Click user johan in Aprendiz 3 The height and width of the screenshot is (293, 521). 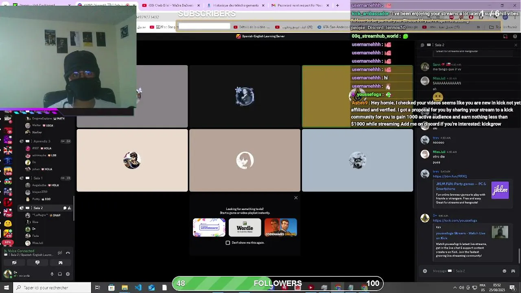click(x=39, y=169)
